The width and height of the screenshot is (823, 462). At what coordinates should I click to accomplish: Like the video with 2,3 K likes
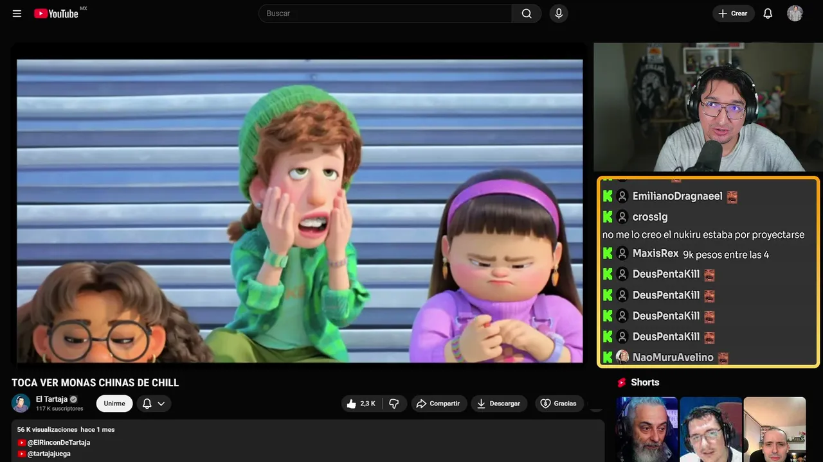361,403
